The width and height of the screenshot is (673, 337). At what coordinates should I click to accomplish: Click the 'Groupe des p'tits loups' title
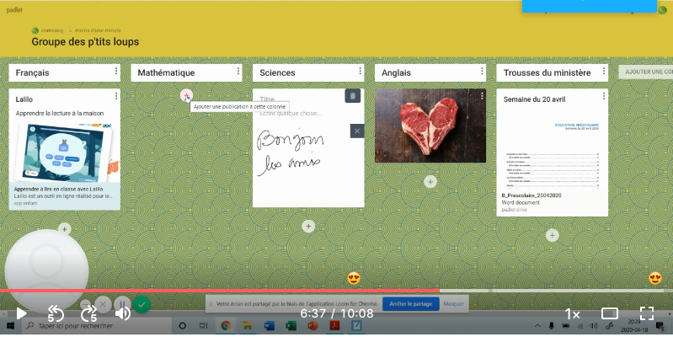coord(85,41)
